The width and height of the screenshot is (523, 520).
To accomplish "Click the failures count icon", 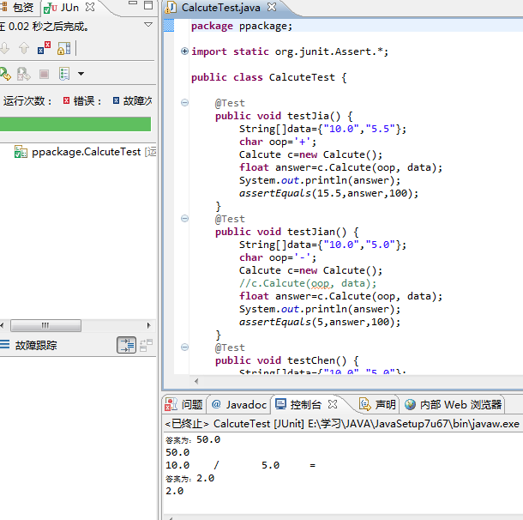I will [116, 100].
